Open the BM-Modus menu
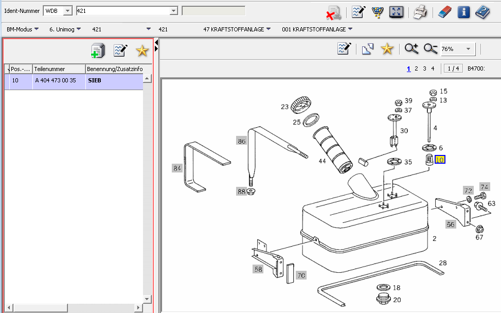 pyautogui.click(x=23, y=29)
